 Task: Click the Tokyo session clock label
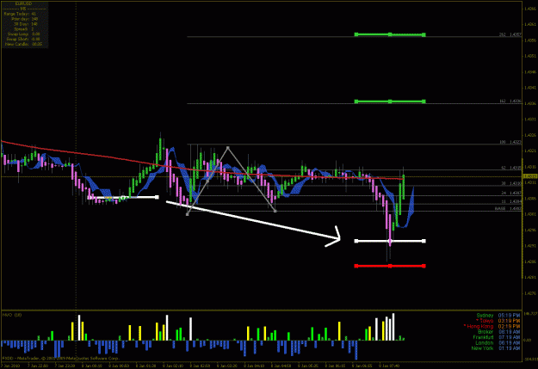click(484, 321)
